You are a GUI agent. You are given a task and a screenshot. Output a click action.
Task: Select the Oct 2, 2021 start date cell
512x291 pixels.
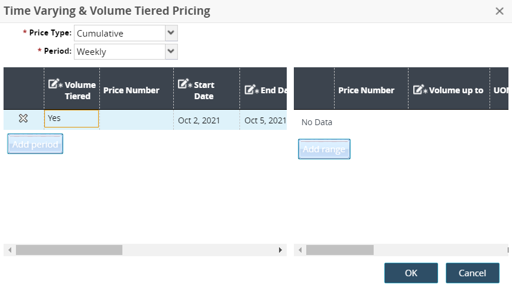click(x=199, y=120)
